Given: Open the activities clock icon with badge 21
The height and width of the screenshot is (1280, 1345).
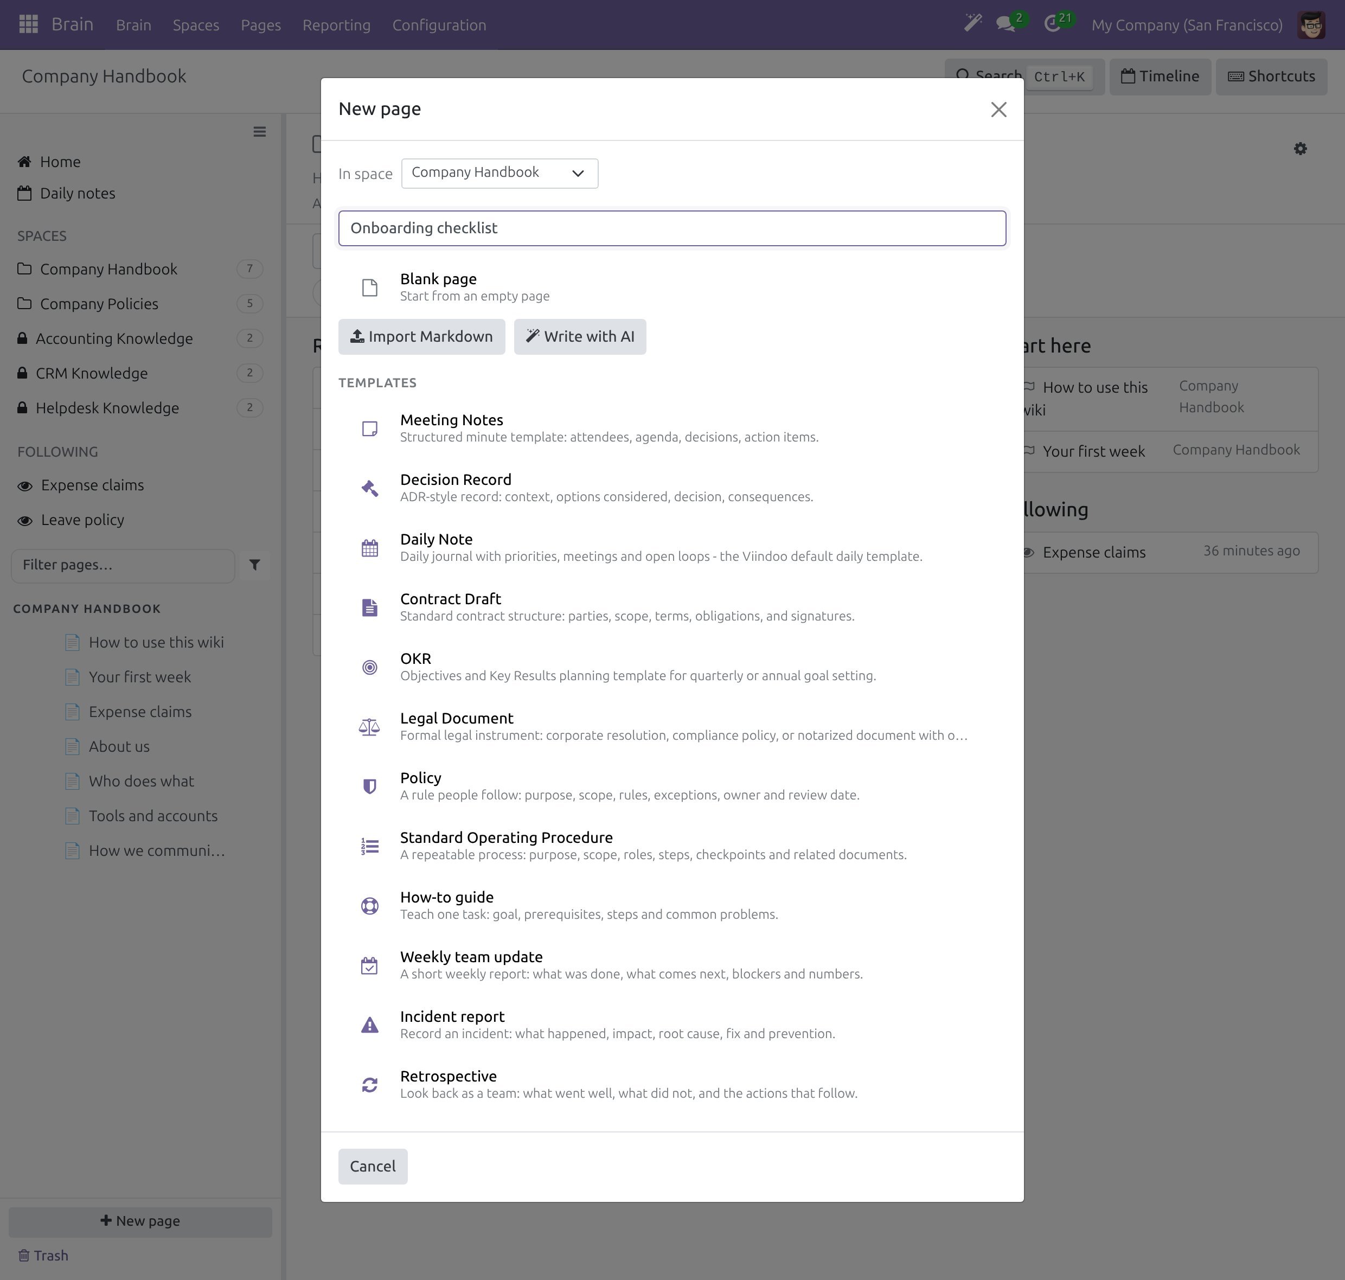Looking at the screenshot, I should pos(1053,24).
